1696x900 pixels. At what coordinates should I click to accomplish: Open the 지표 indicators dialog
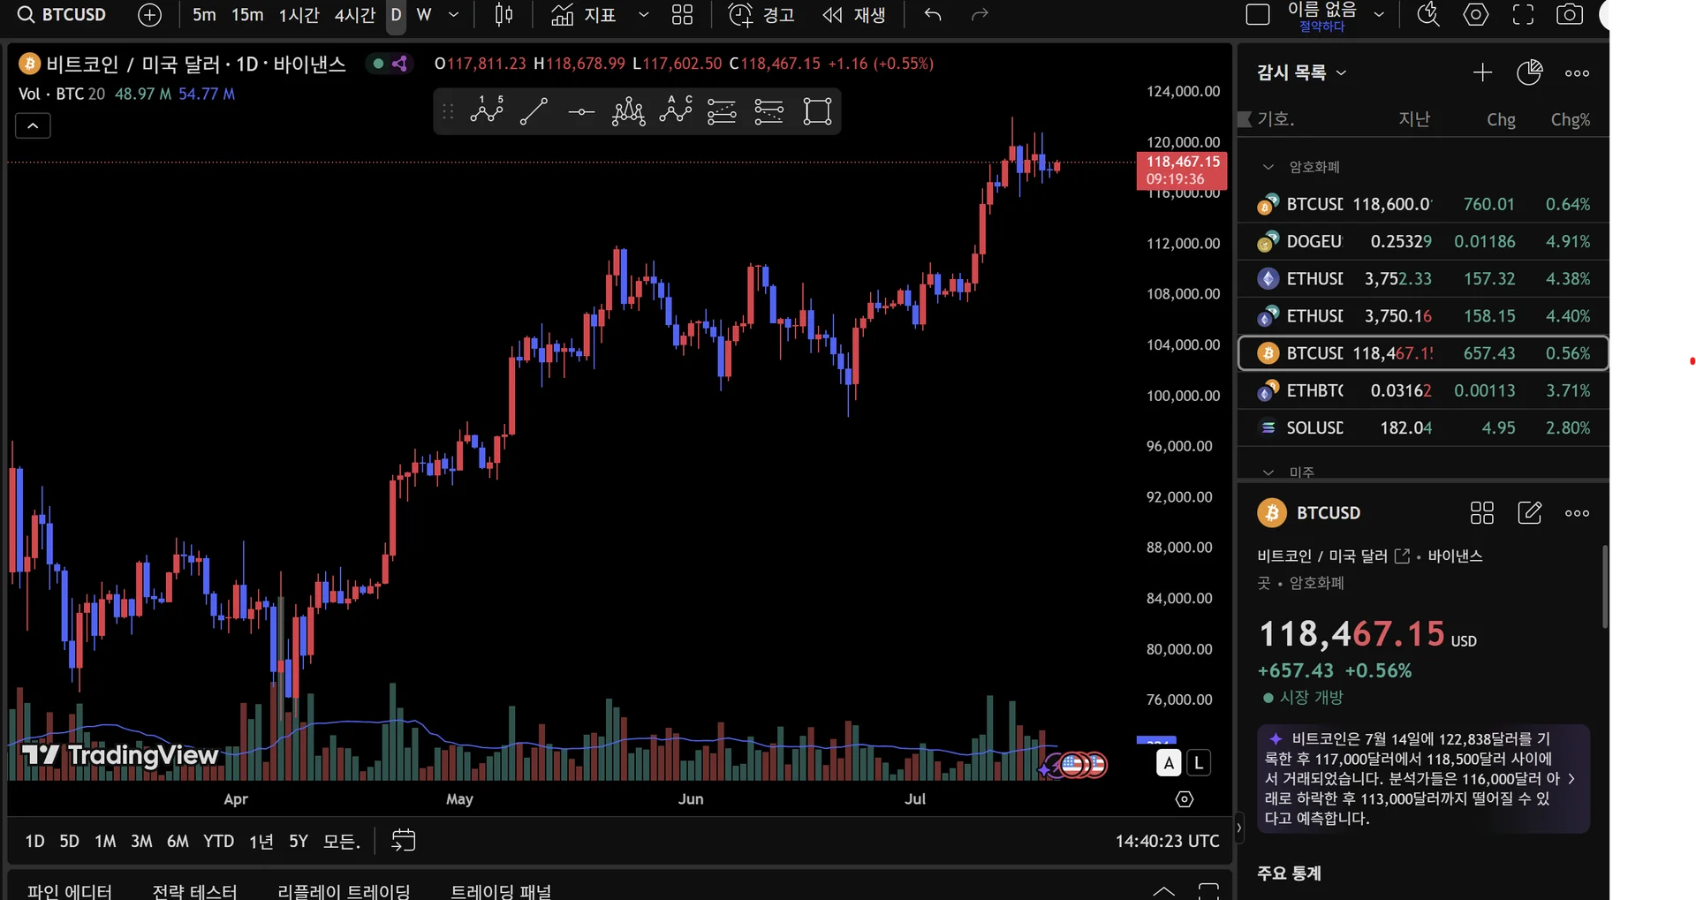(x=583, y=15)
